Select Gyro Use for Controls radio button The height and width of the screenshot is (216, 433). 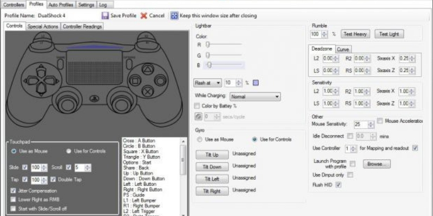coord(254,139)
